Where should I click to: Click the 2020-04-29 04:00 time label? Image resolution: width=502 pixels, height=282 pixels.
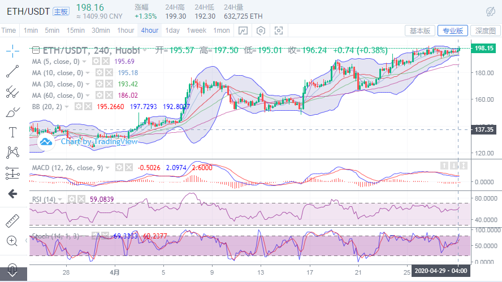click(441, 271)
